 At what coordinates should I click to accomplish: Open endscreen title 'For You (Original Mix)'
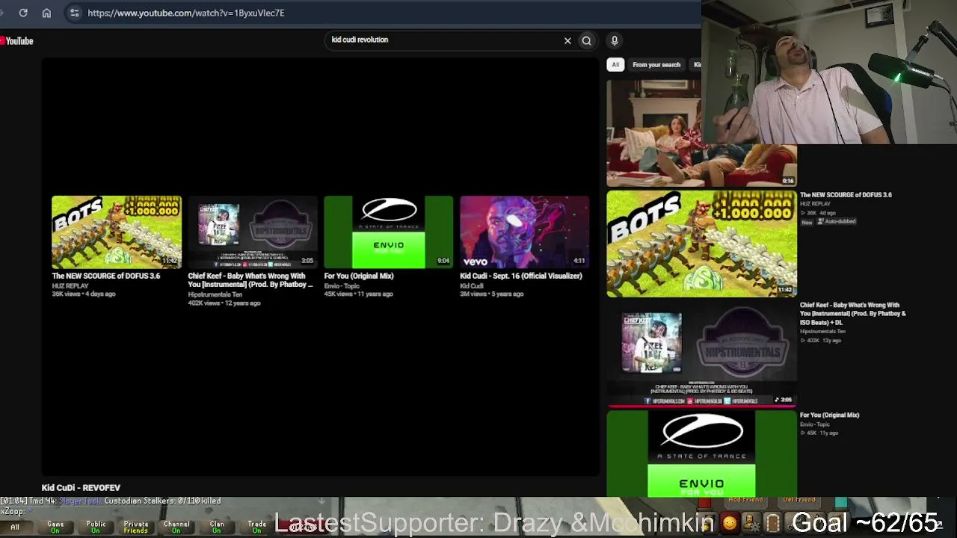tap(359, 276)
